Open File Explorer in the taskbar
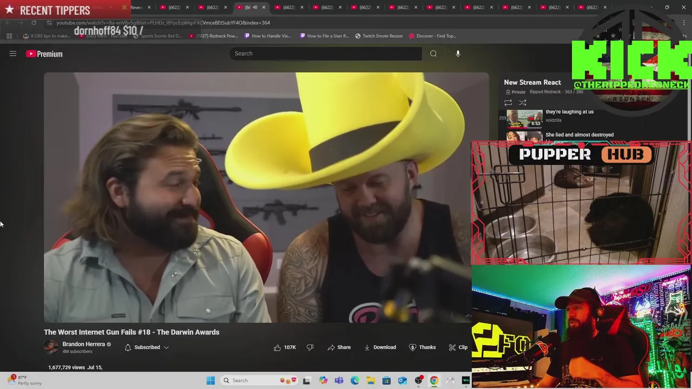 tap(370, 380)
